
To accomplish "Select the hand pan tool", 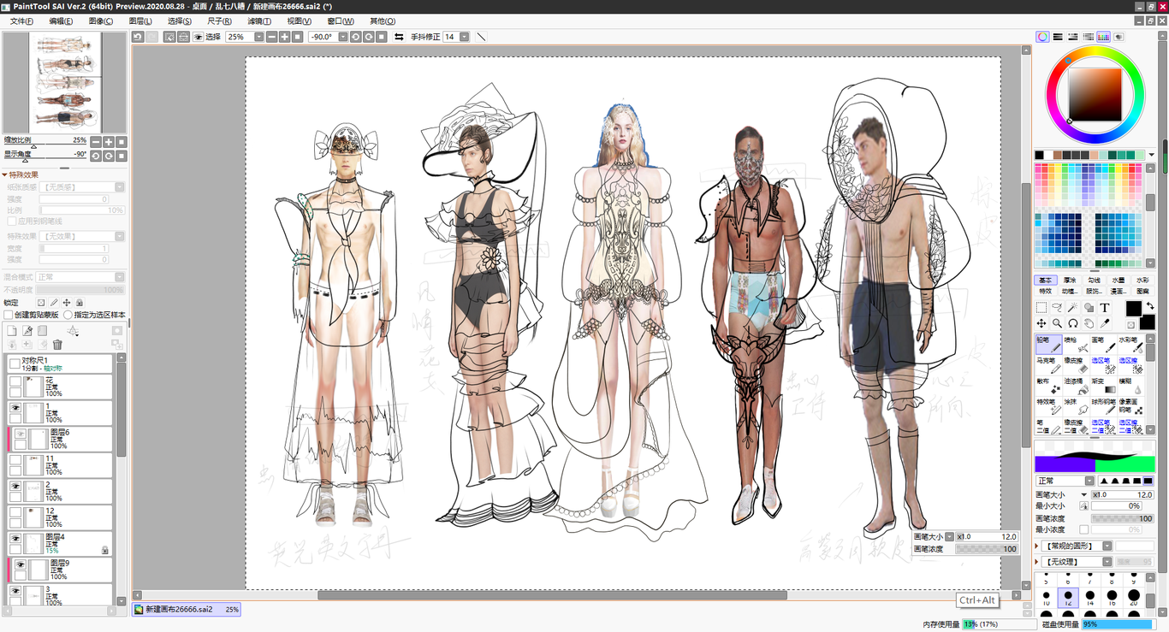I will [1089, 324].
